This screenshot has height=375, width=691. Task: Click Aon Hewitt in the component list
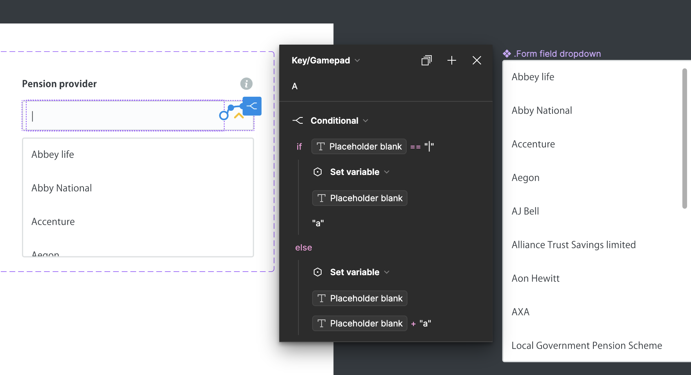click(535, 278)
